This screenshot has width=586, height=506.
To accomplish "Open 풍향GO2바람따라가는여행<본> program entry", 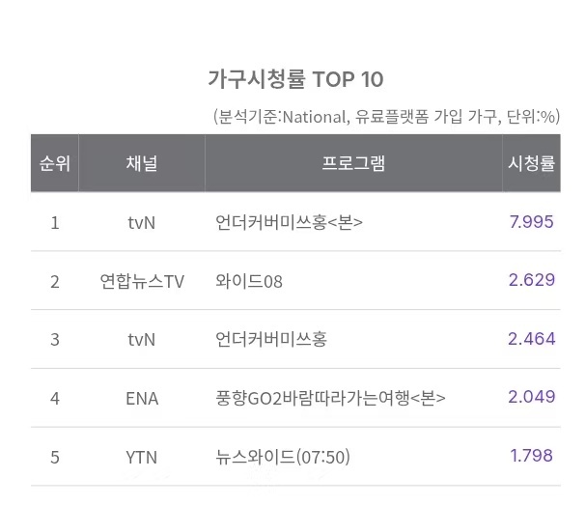I will pyautogui.click(x=331, y=398).
